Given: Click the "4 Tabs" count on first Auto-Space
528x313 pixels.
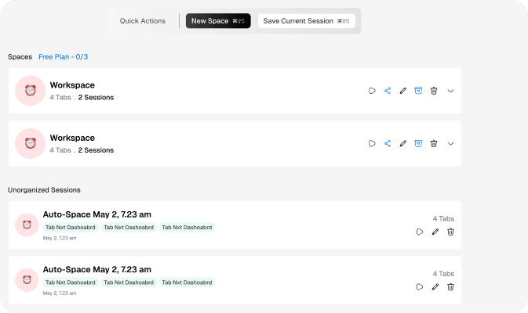Looking at the screenshot, I should [x=443, y=218].
